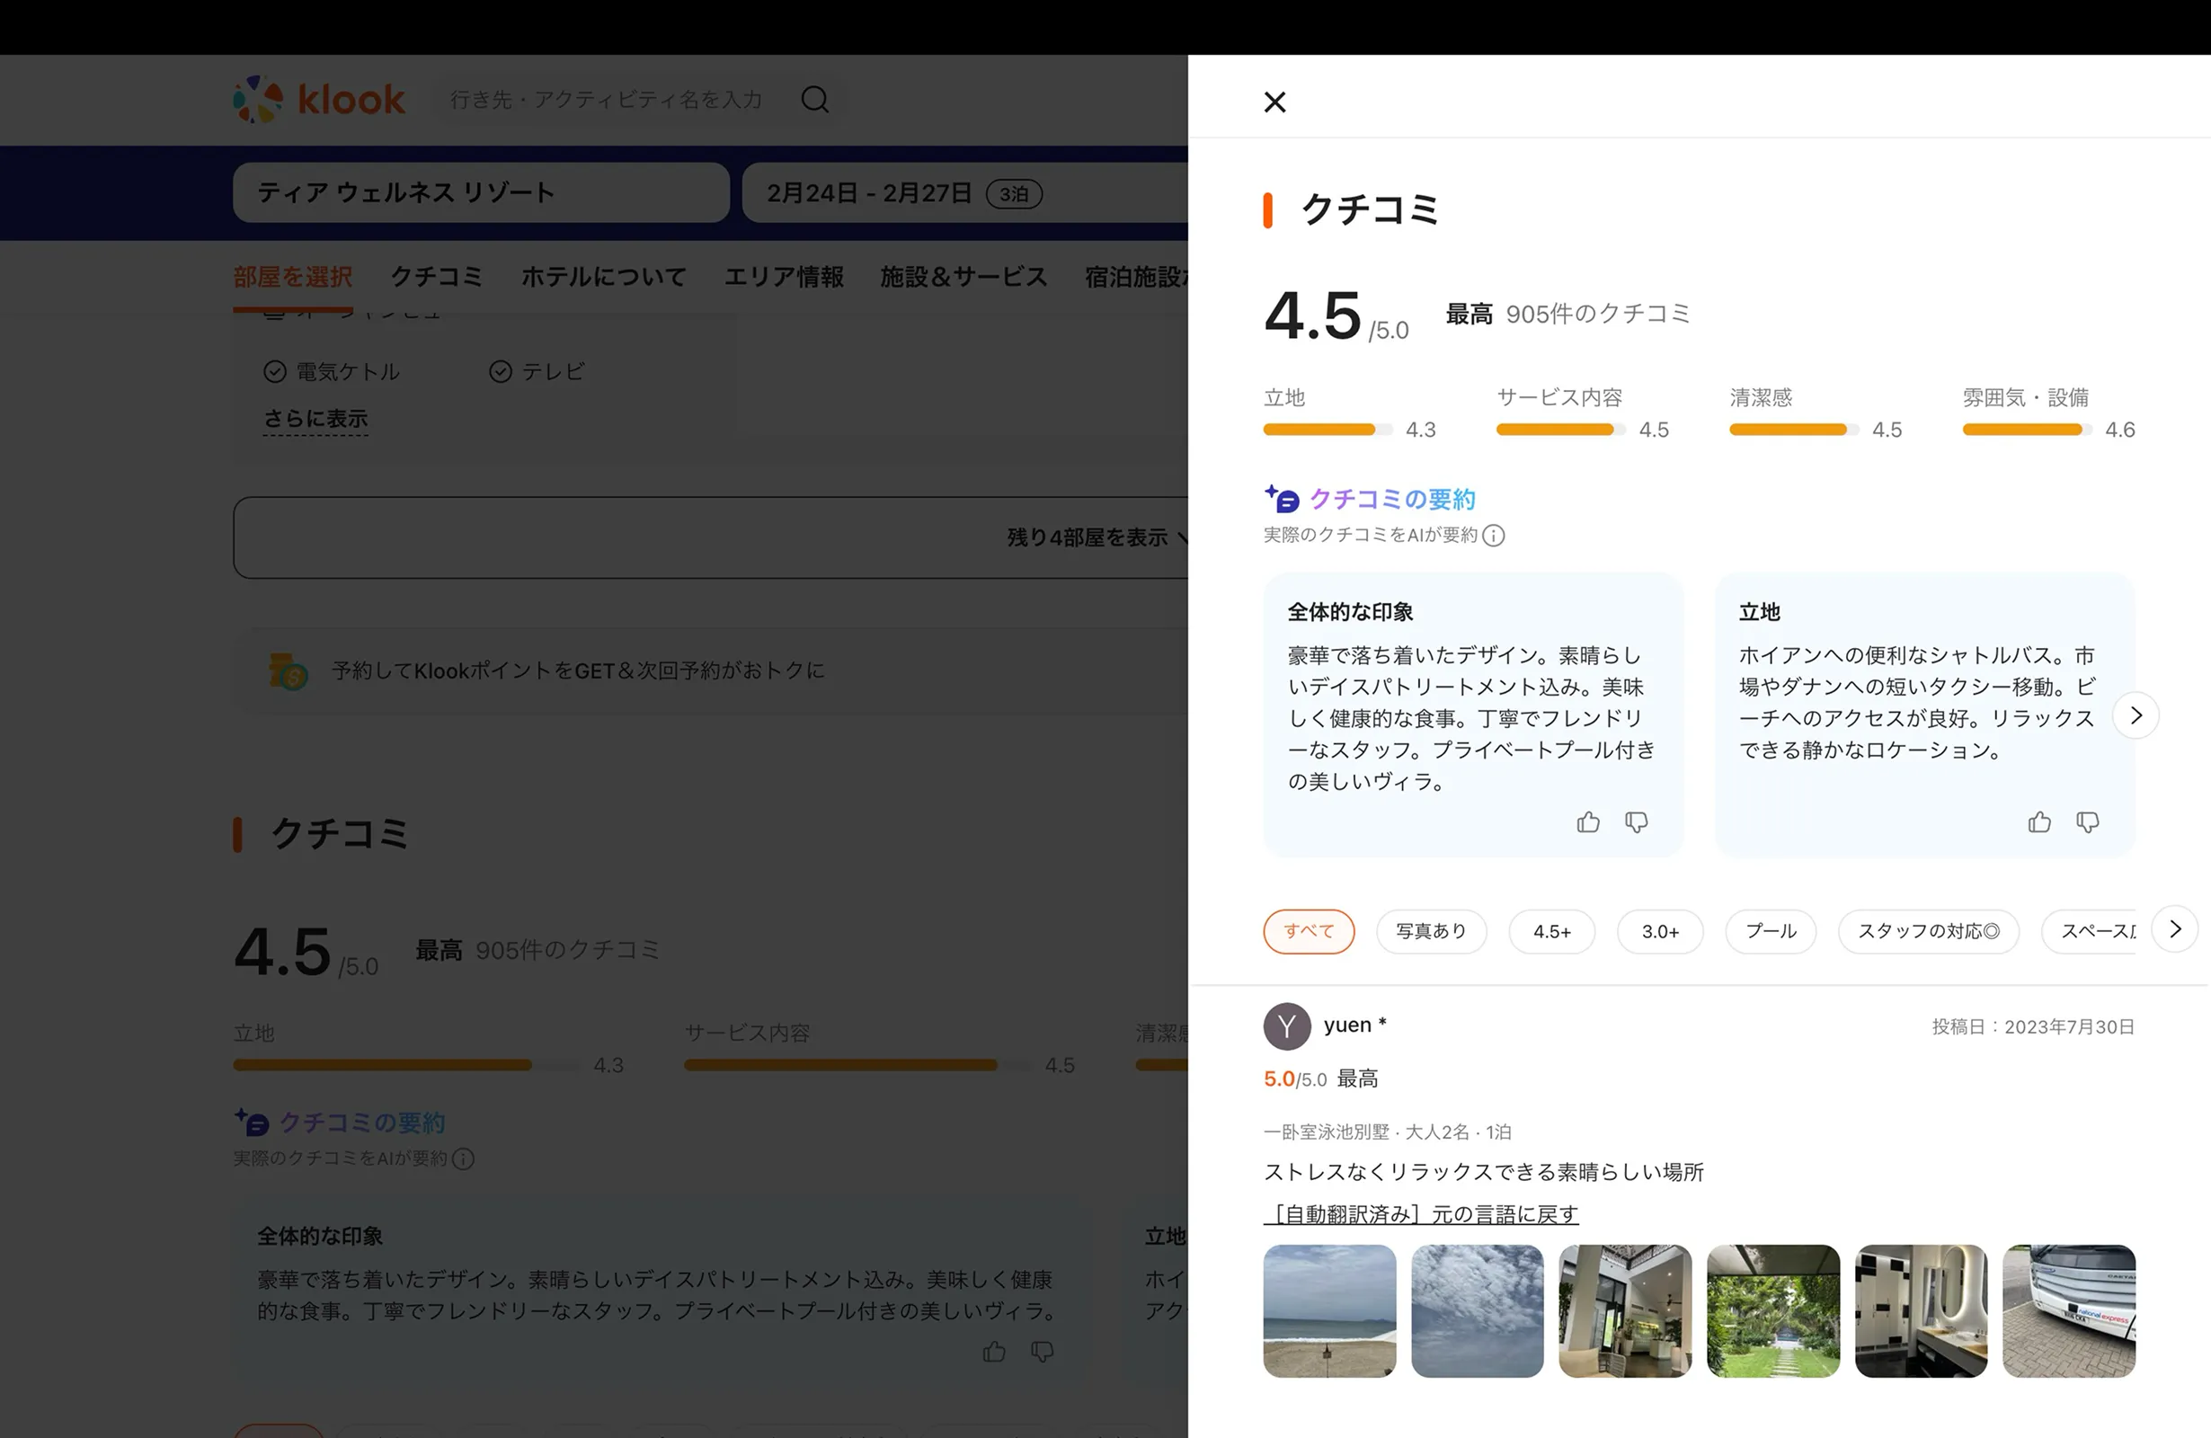Click the post date 2023年7月30日
This screenshot has height=1438, width=2211.
[x=2069, y=1026]
